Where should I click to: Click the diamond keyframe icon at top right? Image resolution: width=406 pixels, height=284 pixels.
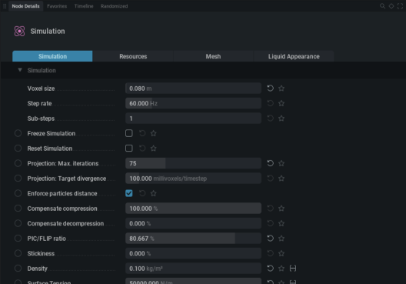391,6
